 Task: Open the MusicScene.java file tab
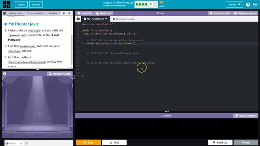pos(123,19)
